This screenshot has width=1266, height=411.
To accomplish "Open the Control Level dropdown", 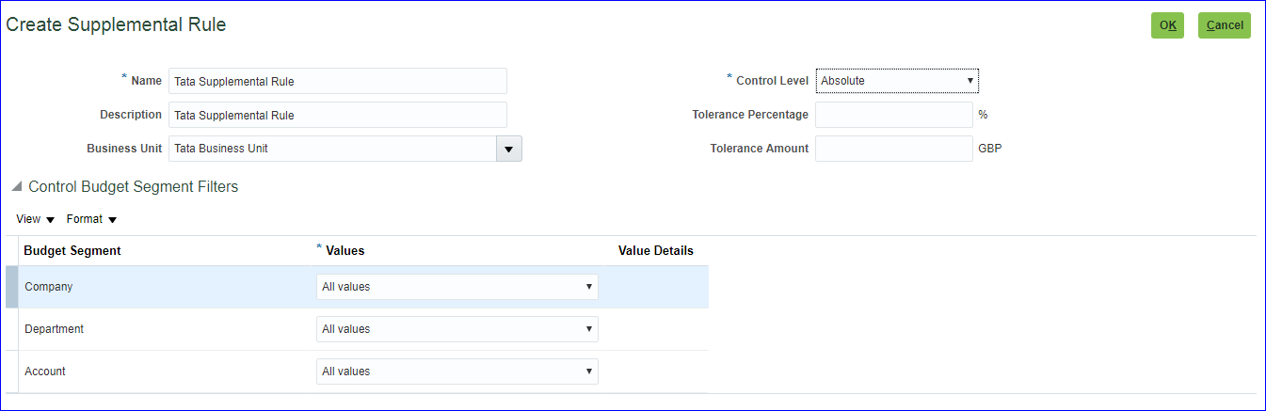I will (897, 81).
